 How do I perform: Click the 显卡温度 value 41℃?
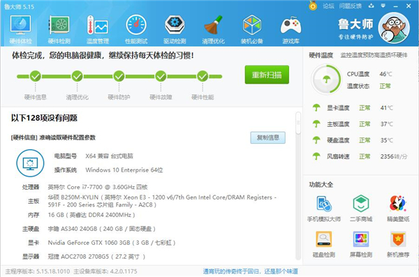(387, 108)
